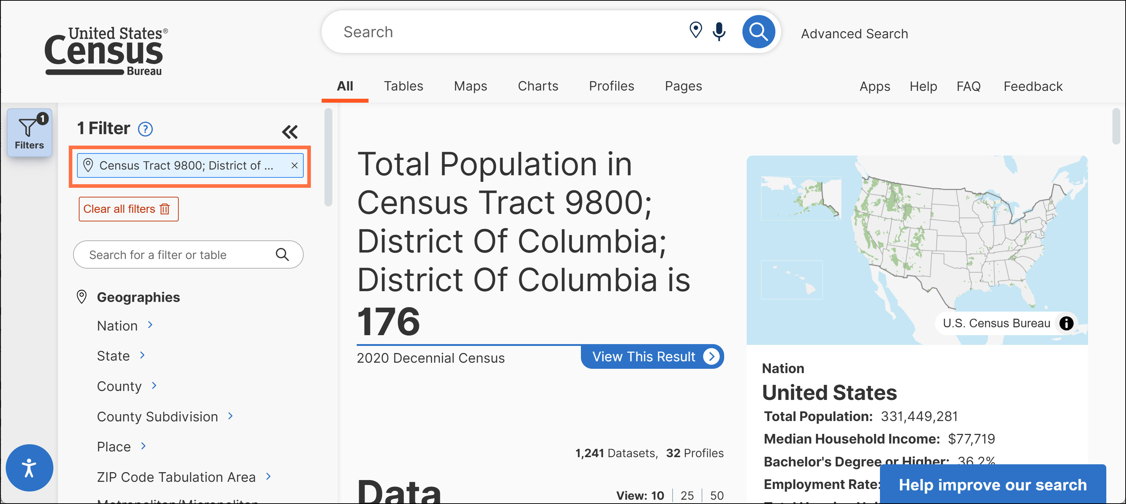Expand the County Subdivision chevron
The width and height of the screenshot is (1126, 504).
230,416
